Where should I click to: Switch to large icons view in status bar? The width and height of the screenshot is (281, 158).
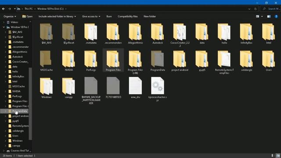(x=278, y=155)
